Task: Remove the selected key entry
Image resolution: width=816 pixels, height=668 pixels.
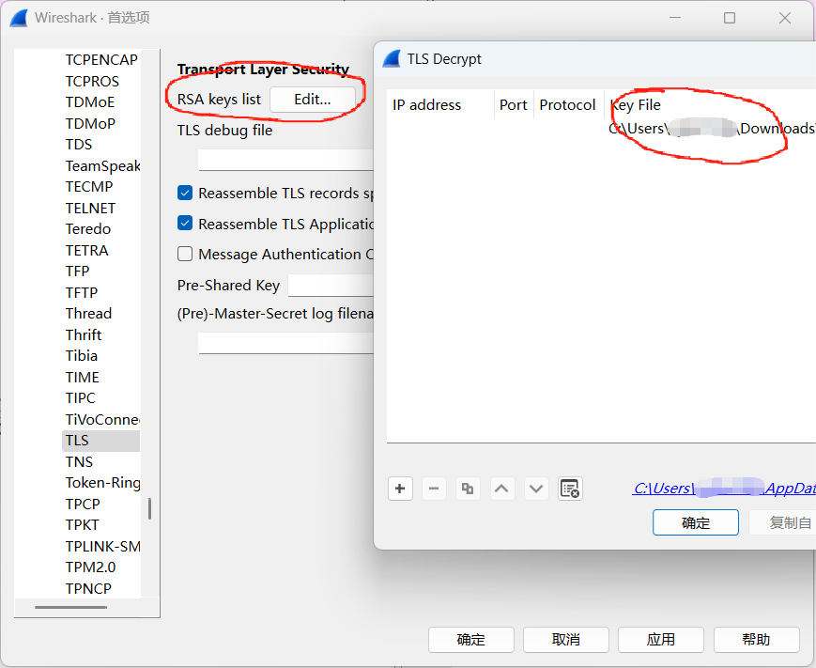Action: (434, 489)
